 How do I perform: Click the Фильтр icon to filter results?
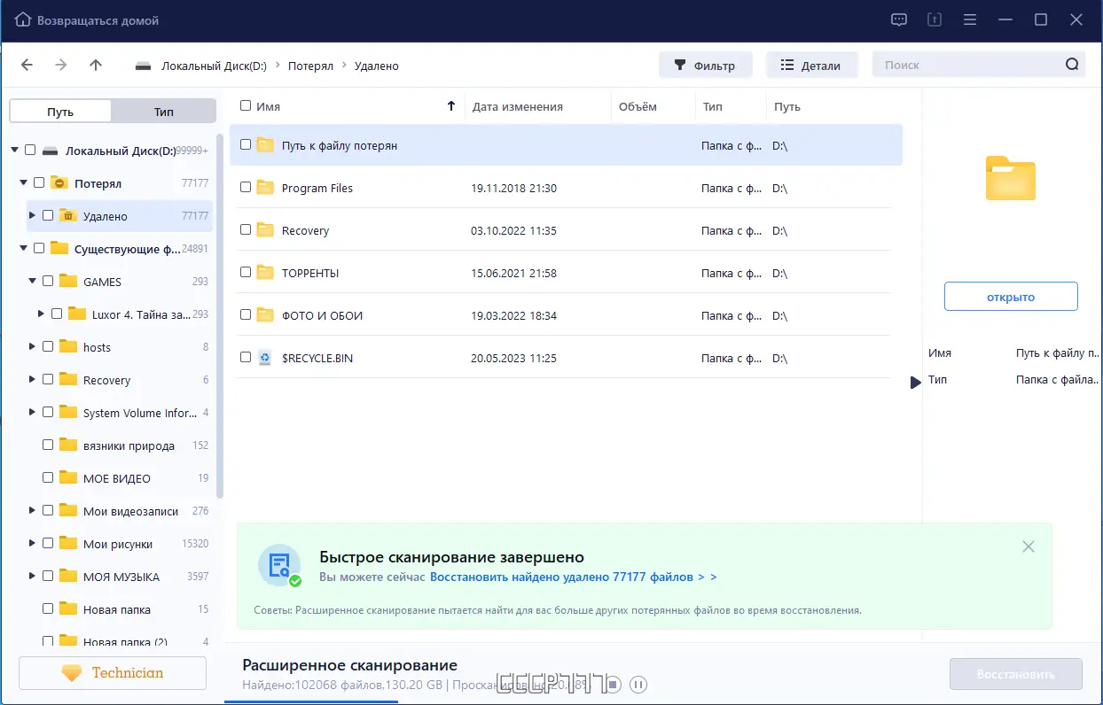[679, 65]
